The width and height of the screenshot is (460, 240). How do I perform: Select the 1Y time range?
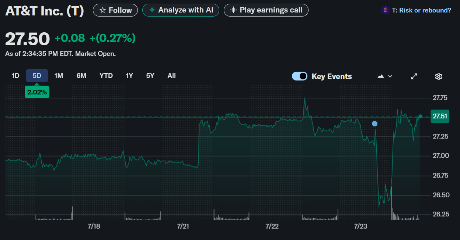pyautogui.click(x=129, y=76)
